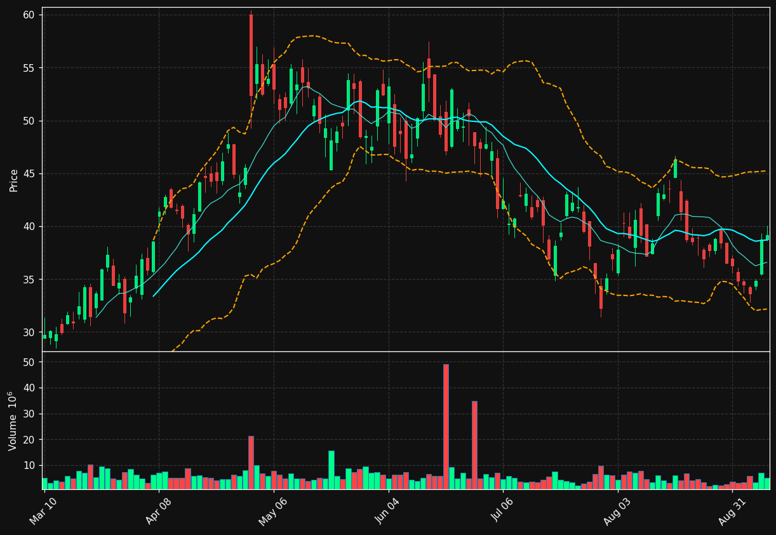Image resolution: width=776 pixels, height=535 pixels.
Task: Click the price axis value 35
Action: 30,280
